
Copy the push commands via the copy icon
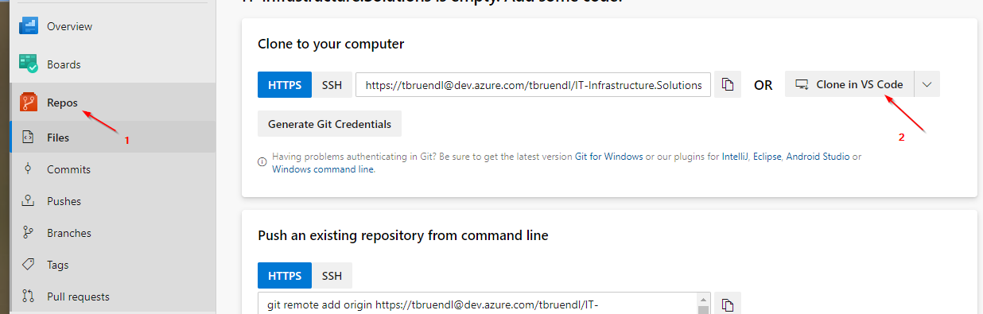click(x=728, y=305)
